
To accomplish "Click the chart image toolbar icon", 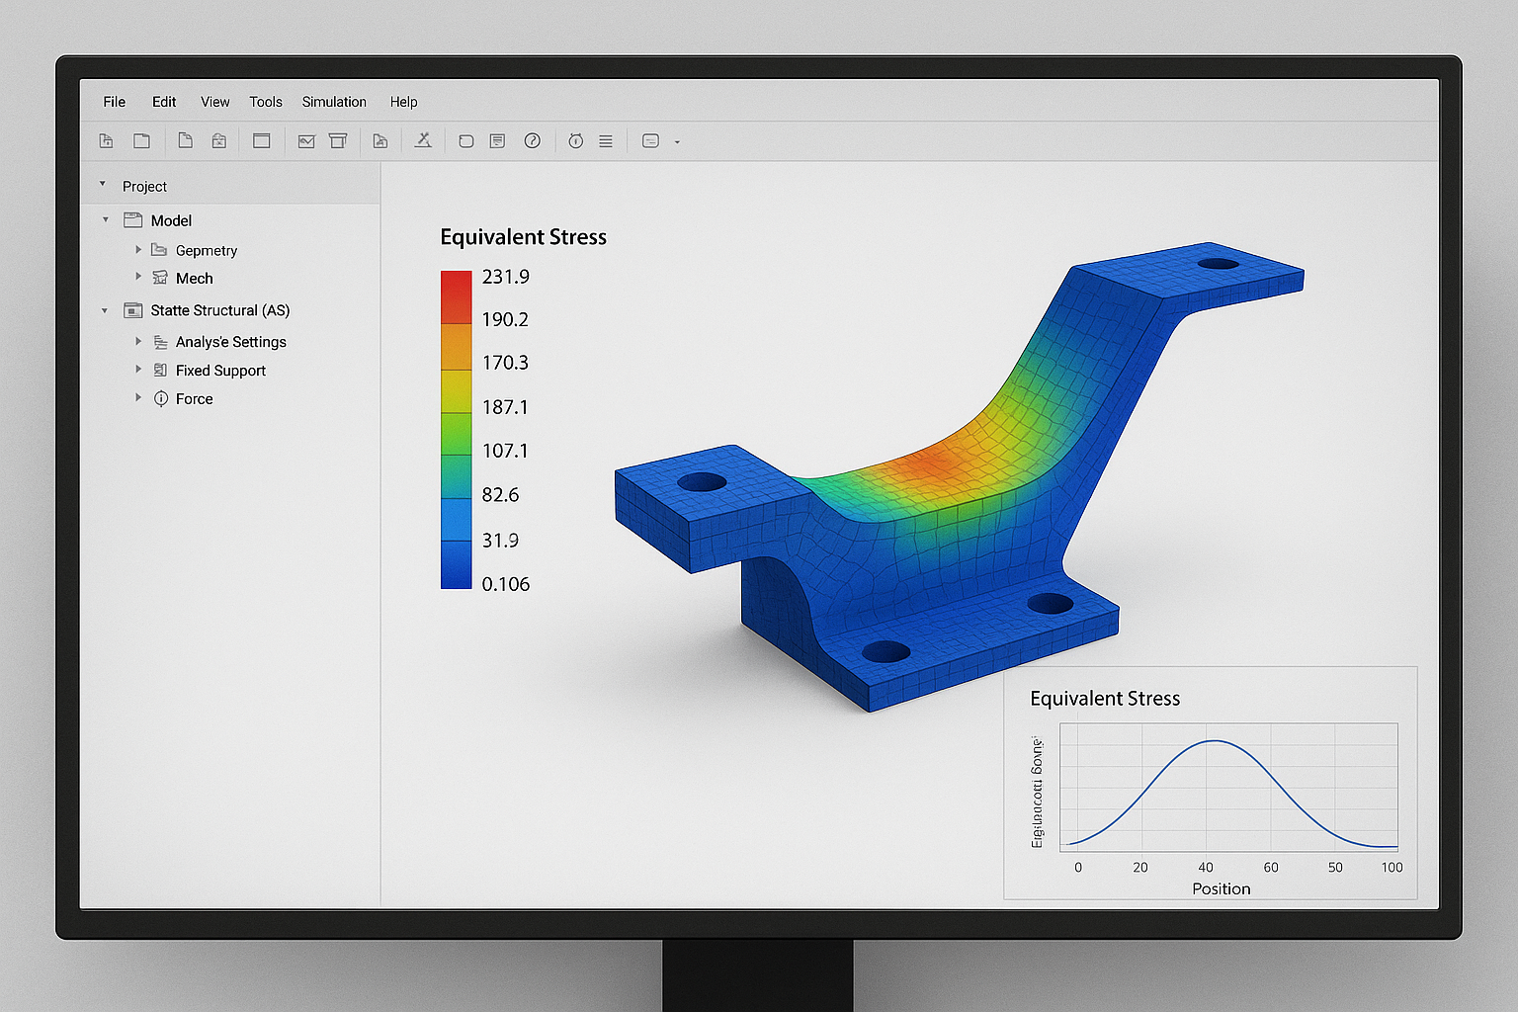I will coord(306,141).
